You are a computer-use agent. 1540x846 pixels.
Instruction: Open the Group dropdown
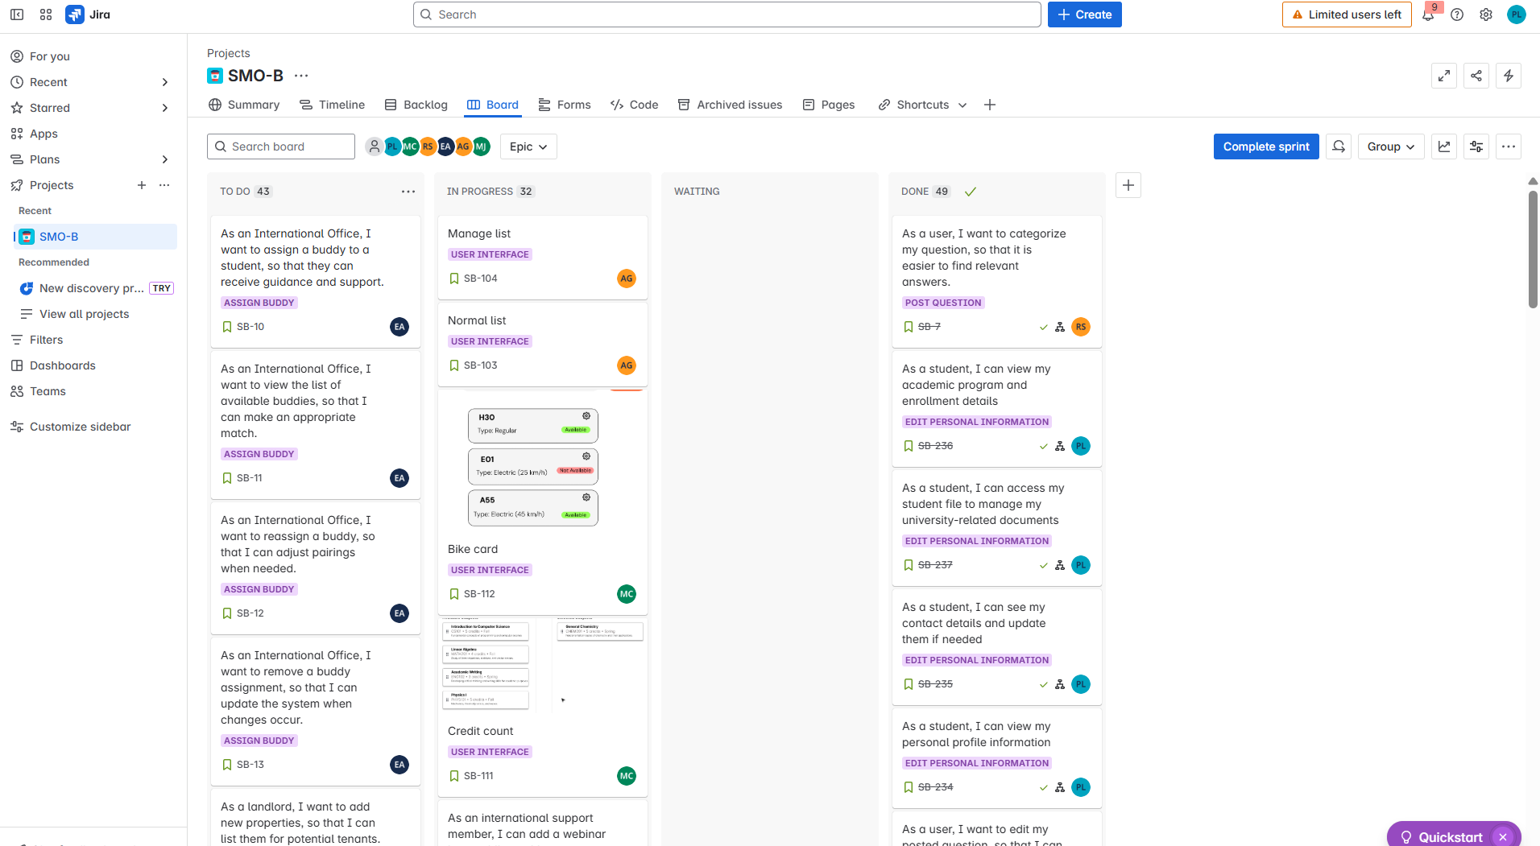point(1390,147)
